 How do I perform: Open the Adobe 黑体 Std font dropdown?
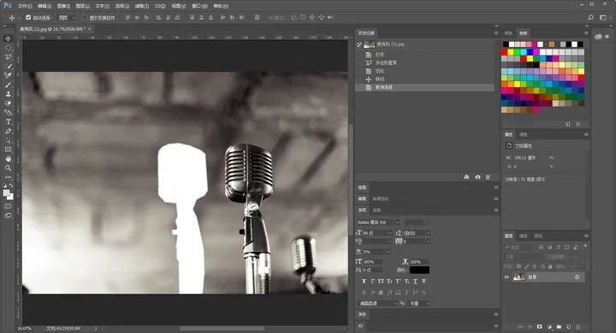(378, 222)
